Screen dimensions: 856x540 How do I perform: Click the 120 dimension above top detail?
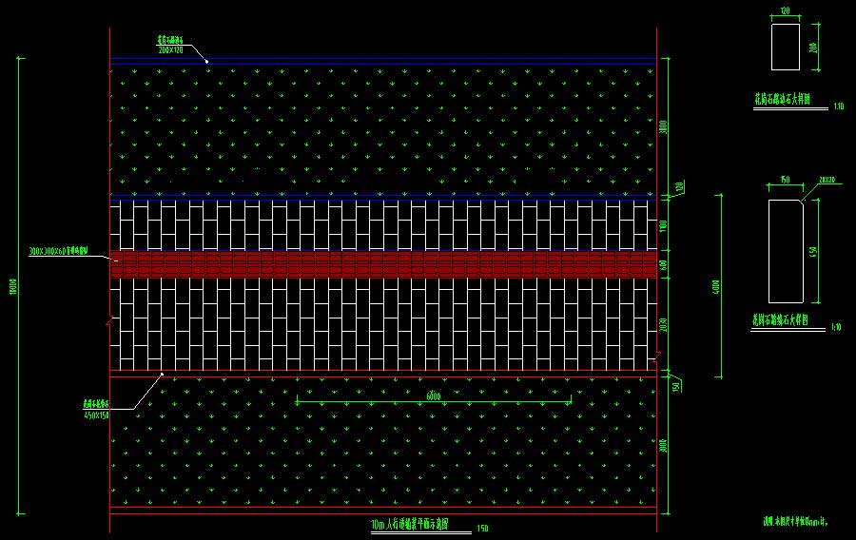tap(786, 10)
